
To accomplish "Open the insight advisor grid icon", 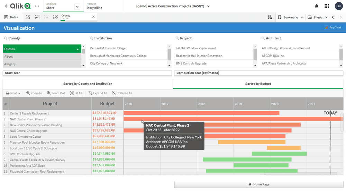I will click(270, 17).
